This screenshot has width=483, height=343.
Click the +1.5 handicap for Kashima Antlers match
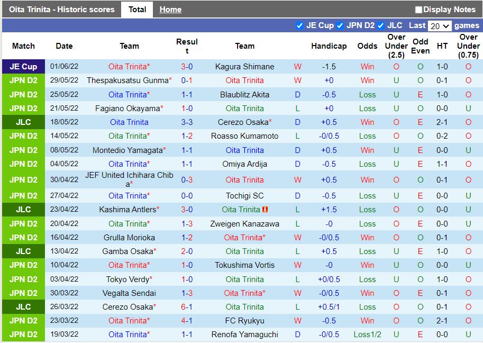coord(329,210)
